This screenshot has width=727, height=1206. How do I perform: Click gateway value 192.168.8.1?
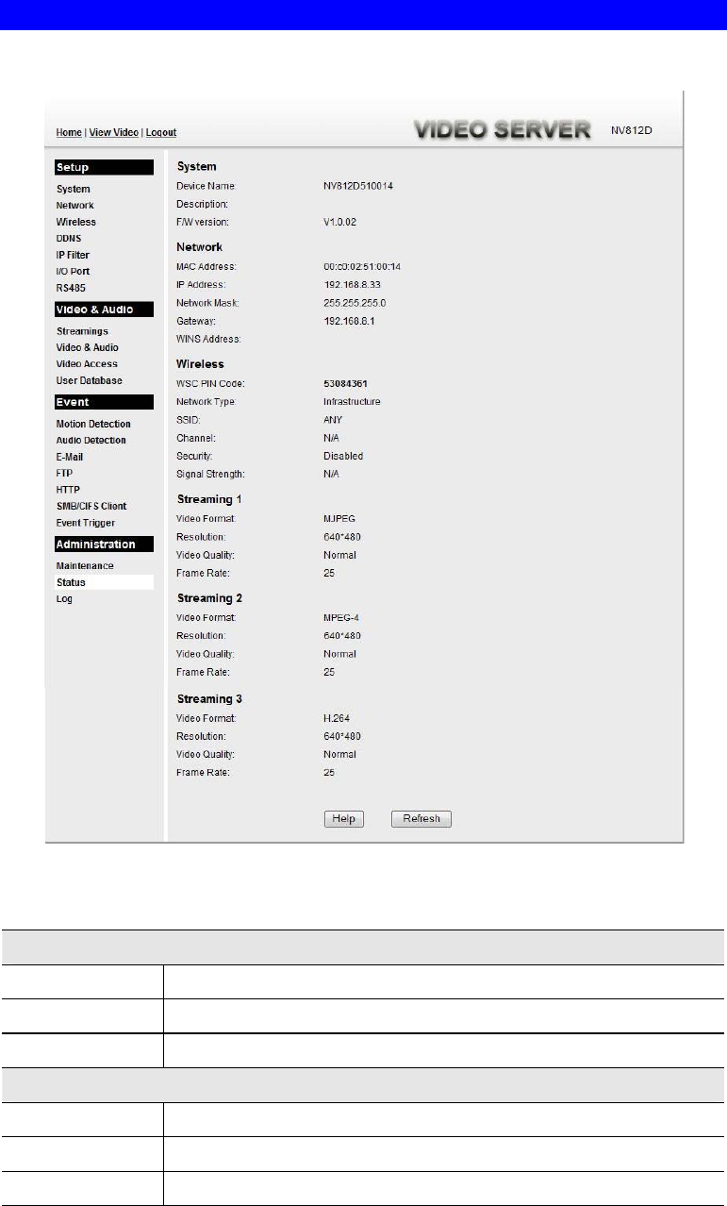[349, 321]
